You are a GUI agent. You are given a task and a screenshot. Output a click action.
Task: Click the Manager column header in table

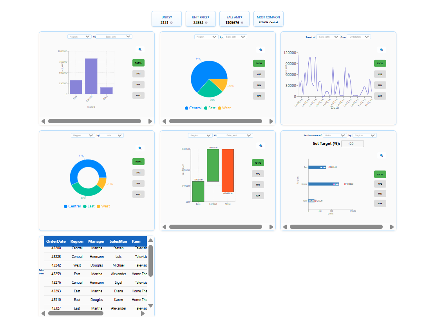click(96, 241)
